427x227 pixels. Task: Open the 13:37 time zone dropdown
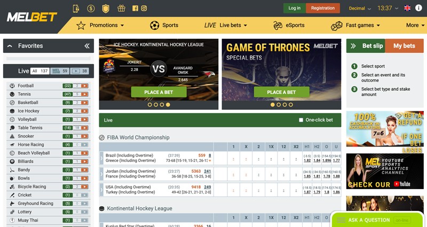[388, 8]
